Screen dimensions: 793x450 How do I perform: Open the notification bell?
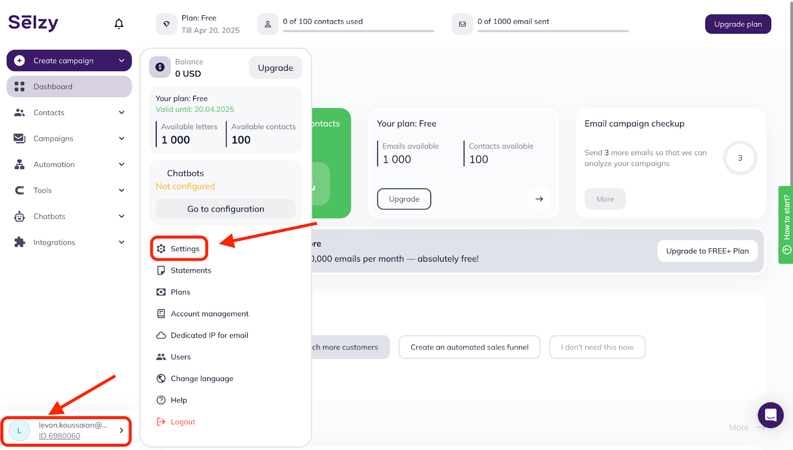click(118, 23)
